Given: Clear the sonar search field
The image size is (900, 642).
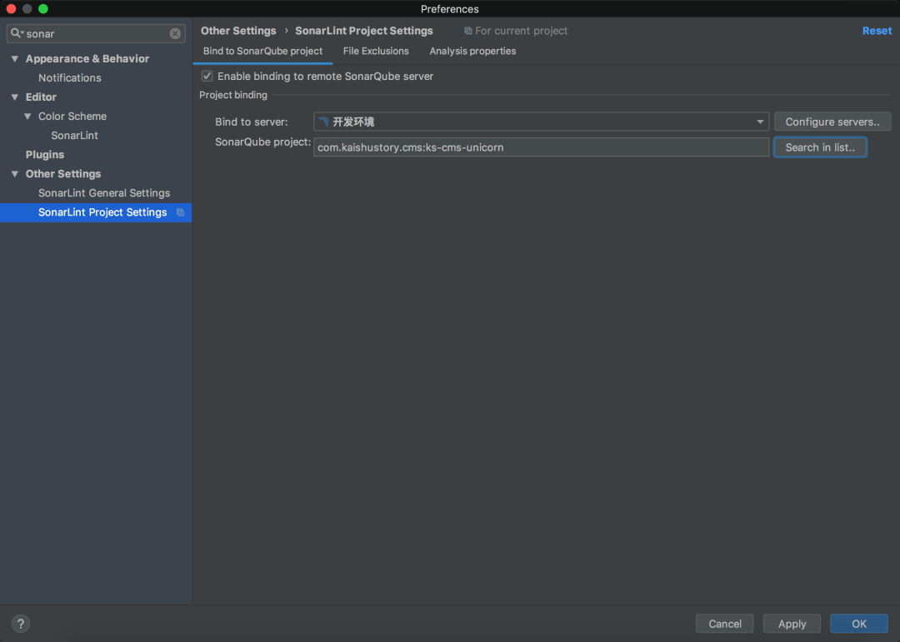Looking at the screenshot, I should pyautogui.click(x=175, y=34).
